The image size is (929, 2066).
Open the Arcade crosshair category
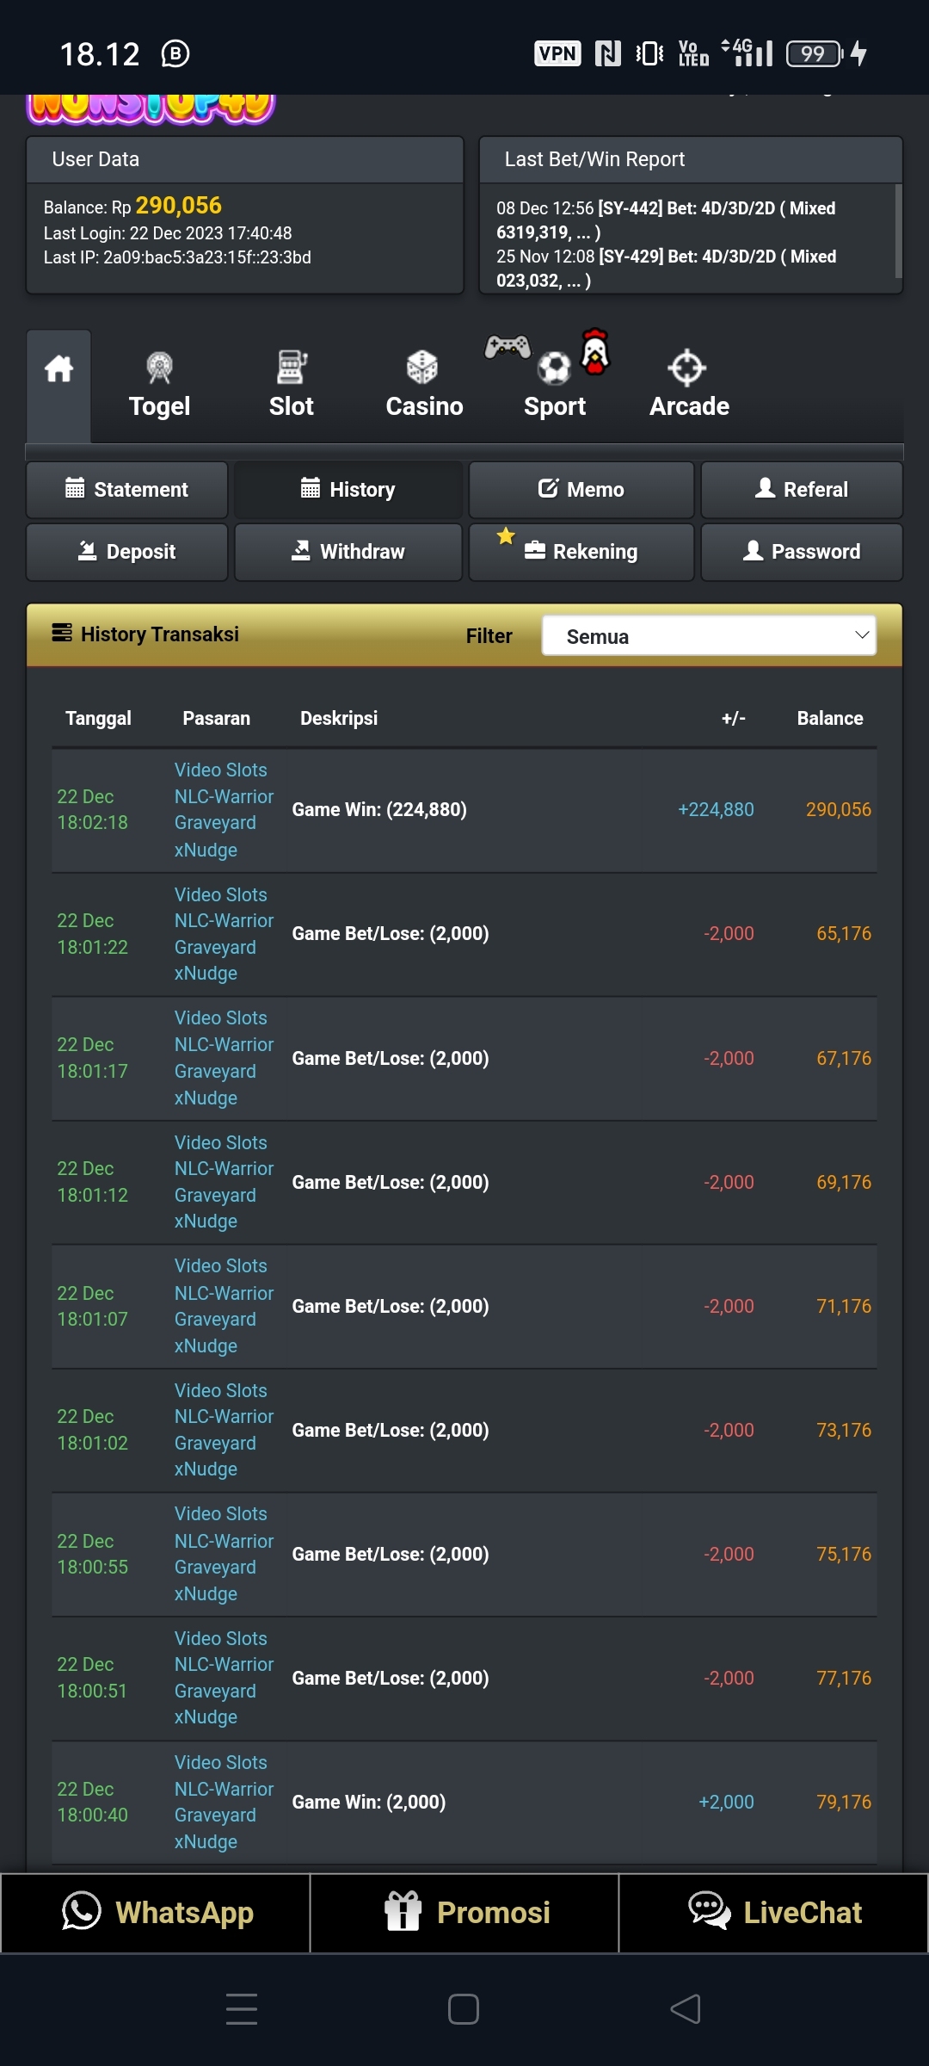pos(689,386)
